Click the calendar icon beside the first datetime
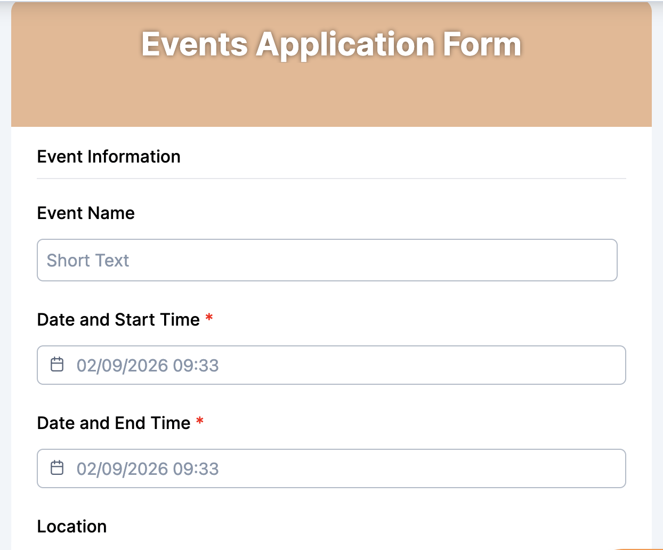Screen dimensions: 663x550 click(x=57, y=365)
